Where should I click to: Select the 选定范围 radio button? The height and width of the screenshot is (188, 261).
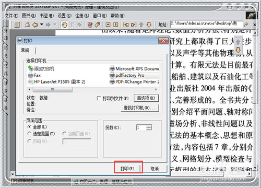(29, 134)
